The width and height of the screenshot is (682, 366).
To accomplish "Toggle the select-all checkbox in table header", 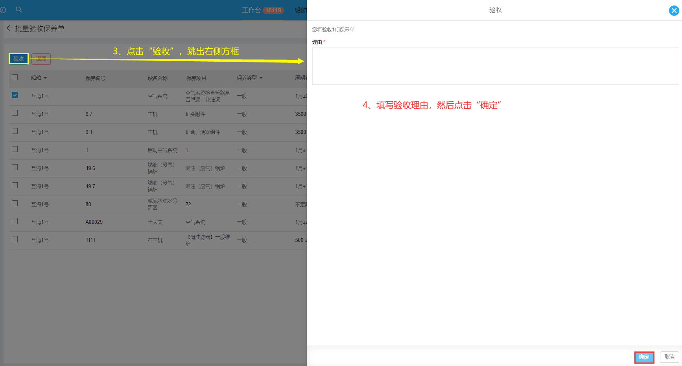I will click(15, 77).
